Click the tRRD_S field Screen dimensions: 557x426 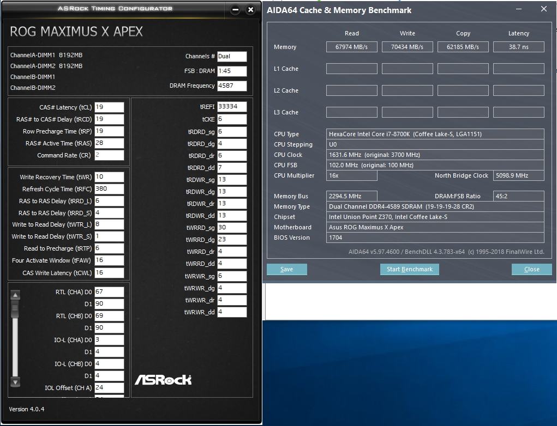(110, 213)
